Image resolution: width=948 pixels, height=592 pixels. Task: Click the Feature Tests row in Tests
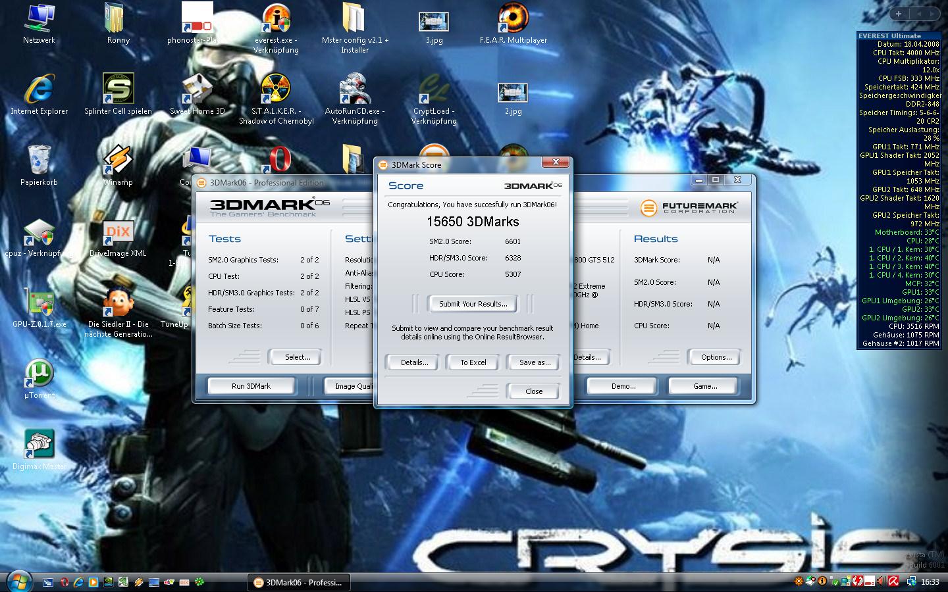point(263,309)
